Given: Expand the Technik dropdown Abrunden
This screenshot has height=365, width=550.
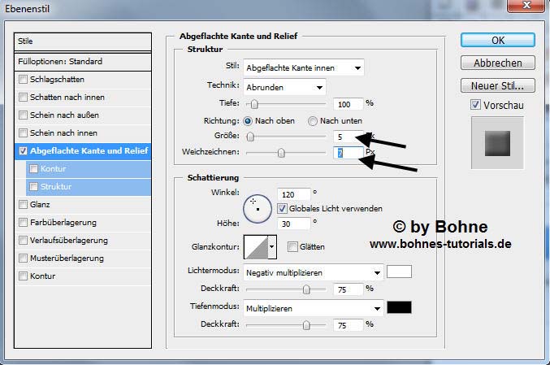Looking at the screenshot, I should (284, 86).
